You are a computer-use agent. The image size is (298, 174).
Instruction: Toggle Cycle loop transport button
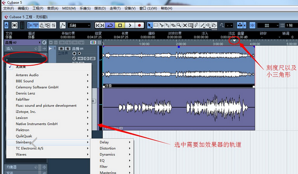pos(110,25)
